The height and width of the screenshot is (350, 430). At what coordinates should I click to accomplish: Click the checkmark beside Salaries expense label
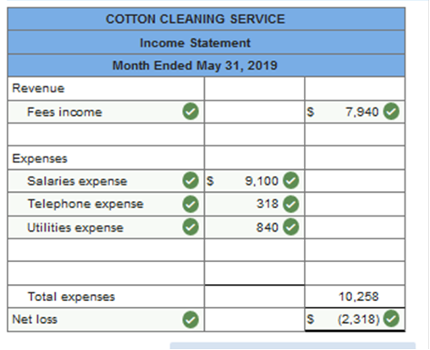coord(190,180)
